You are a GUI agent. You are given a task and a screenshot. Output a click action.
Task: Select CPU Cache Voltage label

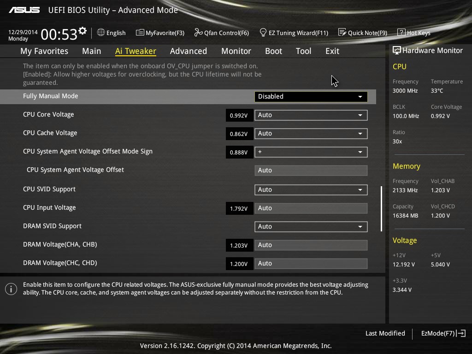click(50, 133)
